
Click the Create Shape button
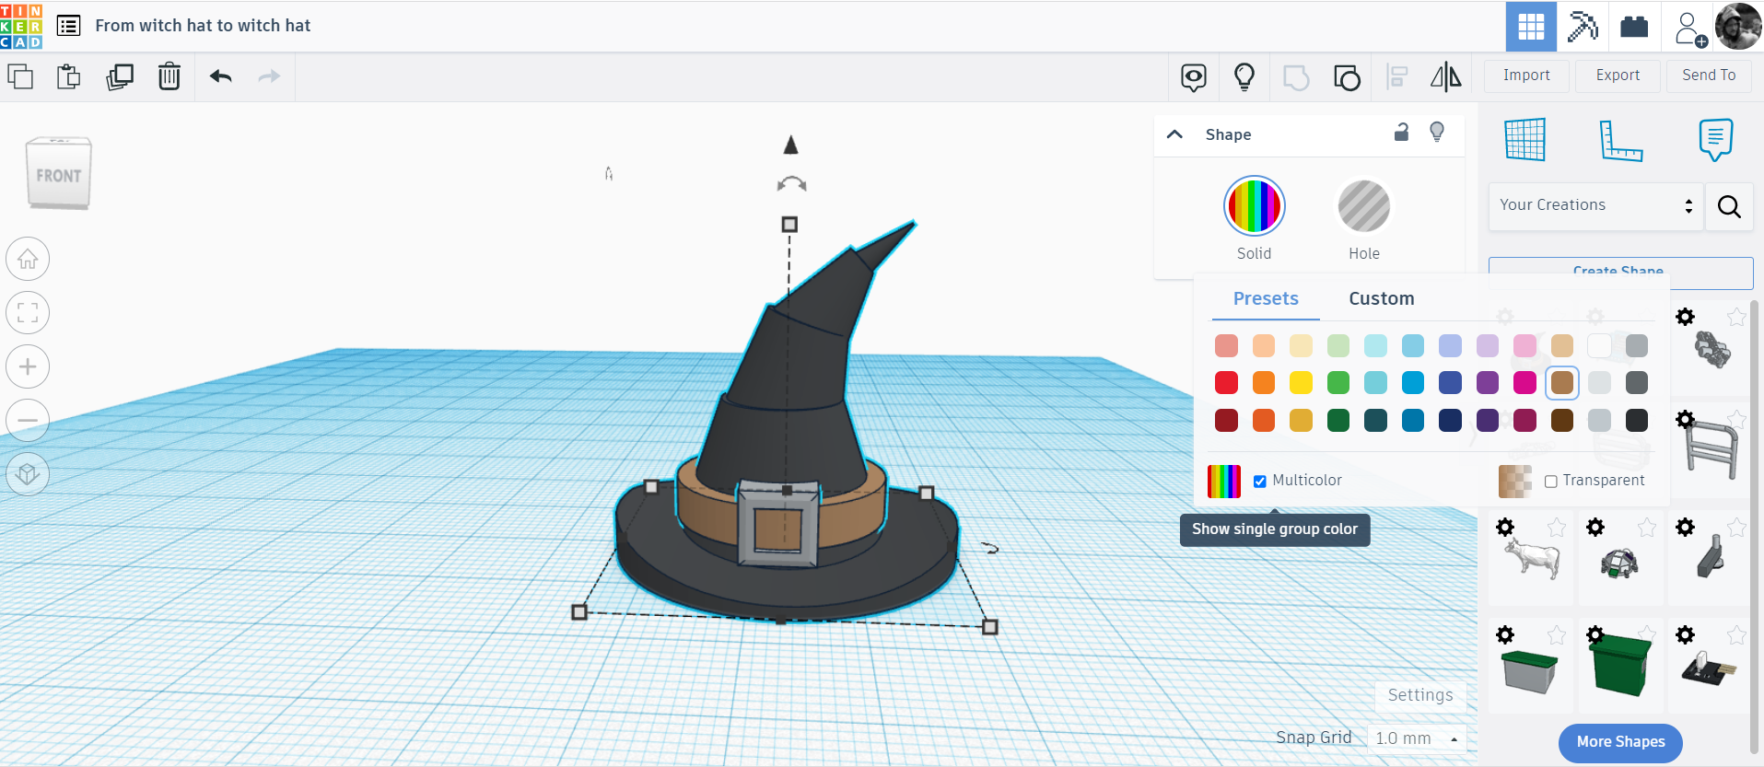(x=1620, y=273)
